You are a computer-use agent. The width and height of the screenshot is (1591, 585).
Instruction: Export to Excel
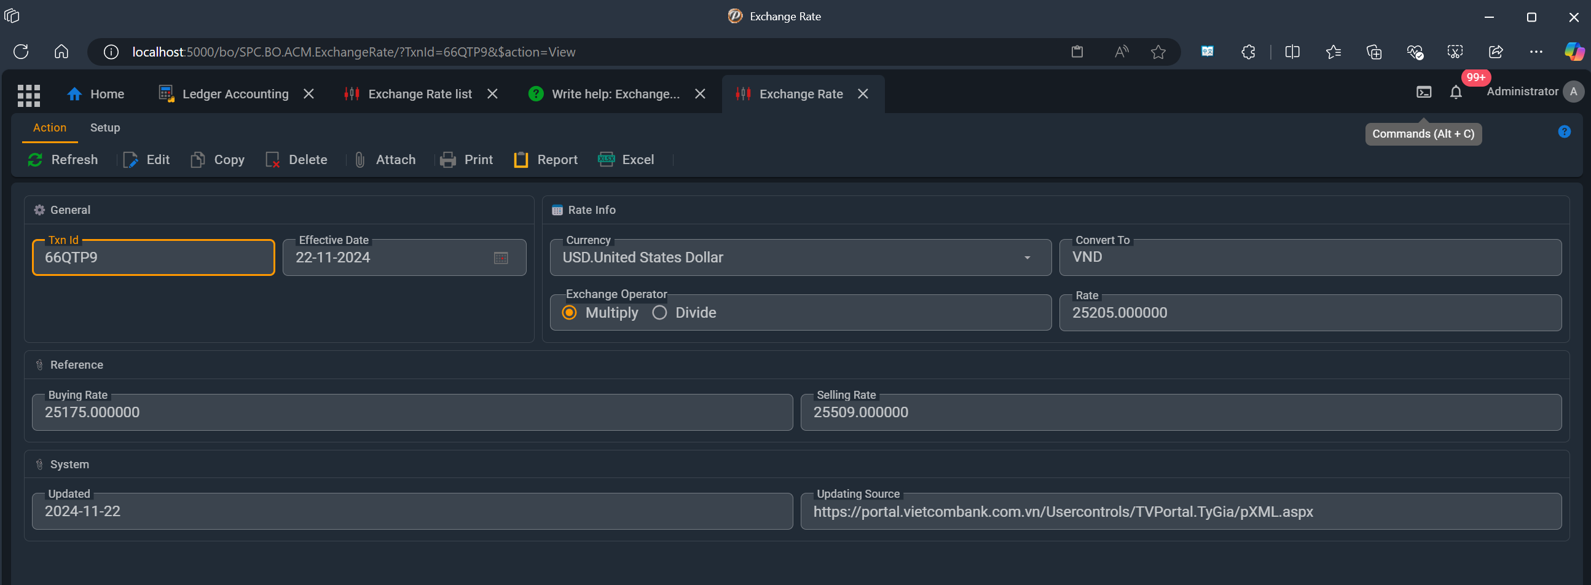[x=626, y=160]
